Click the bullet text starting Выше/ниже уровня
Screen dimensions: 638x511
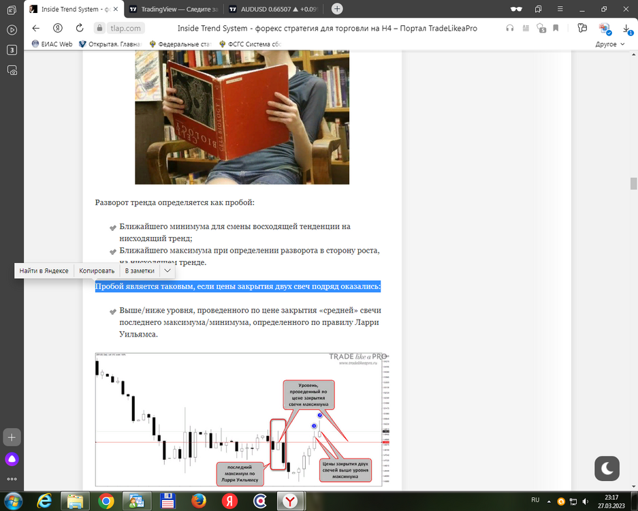pos(251,322)
